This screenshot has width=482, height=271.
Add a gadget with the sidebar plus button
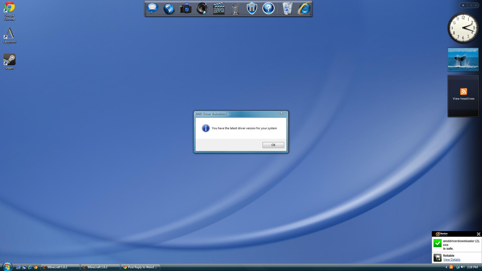coord(463,5)
